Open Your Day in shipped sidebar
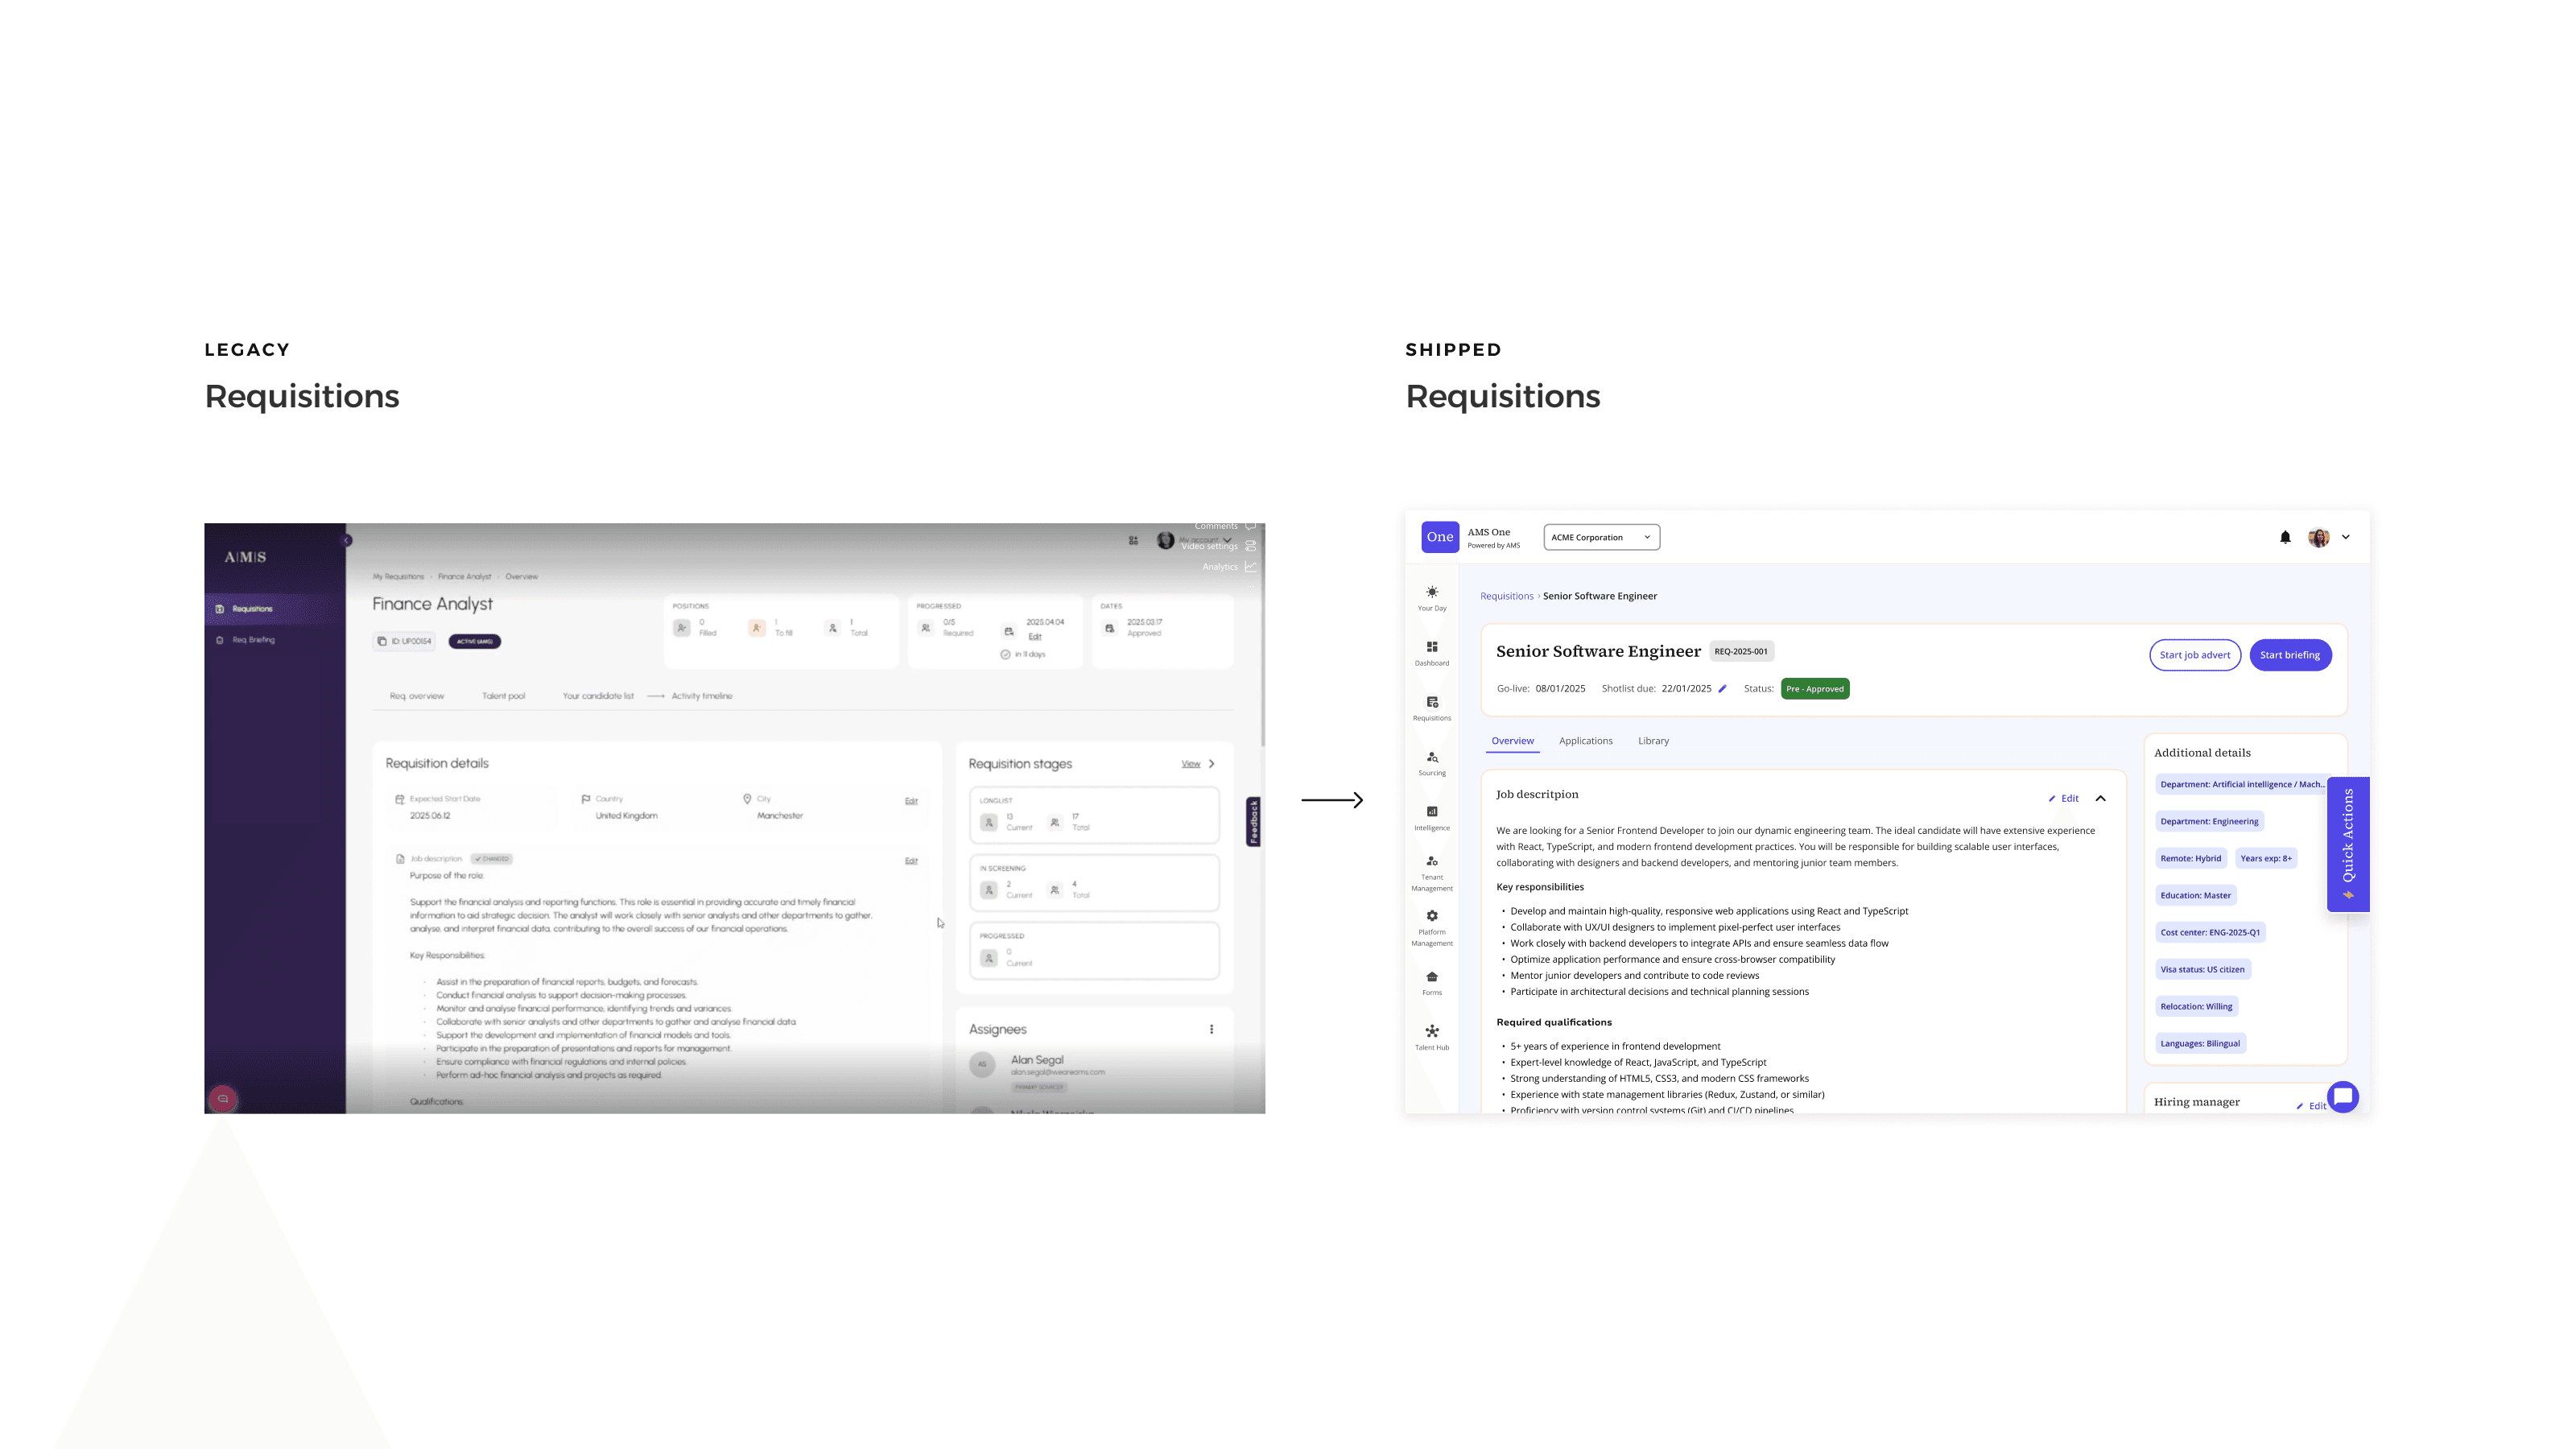This screenshot has height=1449, width=2576. pyautogui.click(x=1432, y=598)
